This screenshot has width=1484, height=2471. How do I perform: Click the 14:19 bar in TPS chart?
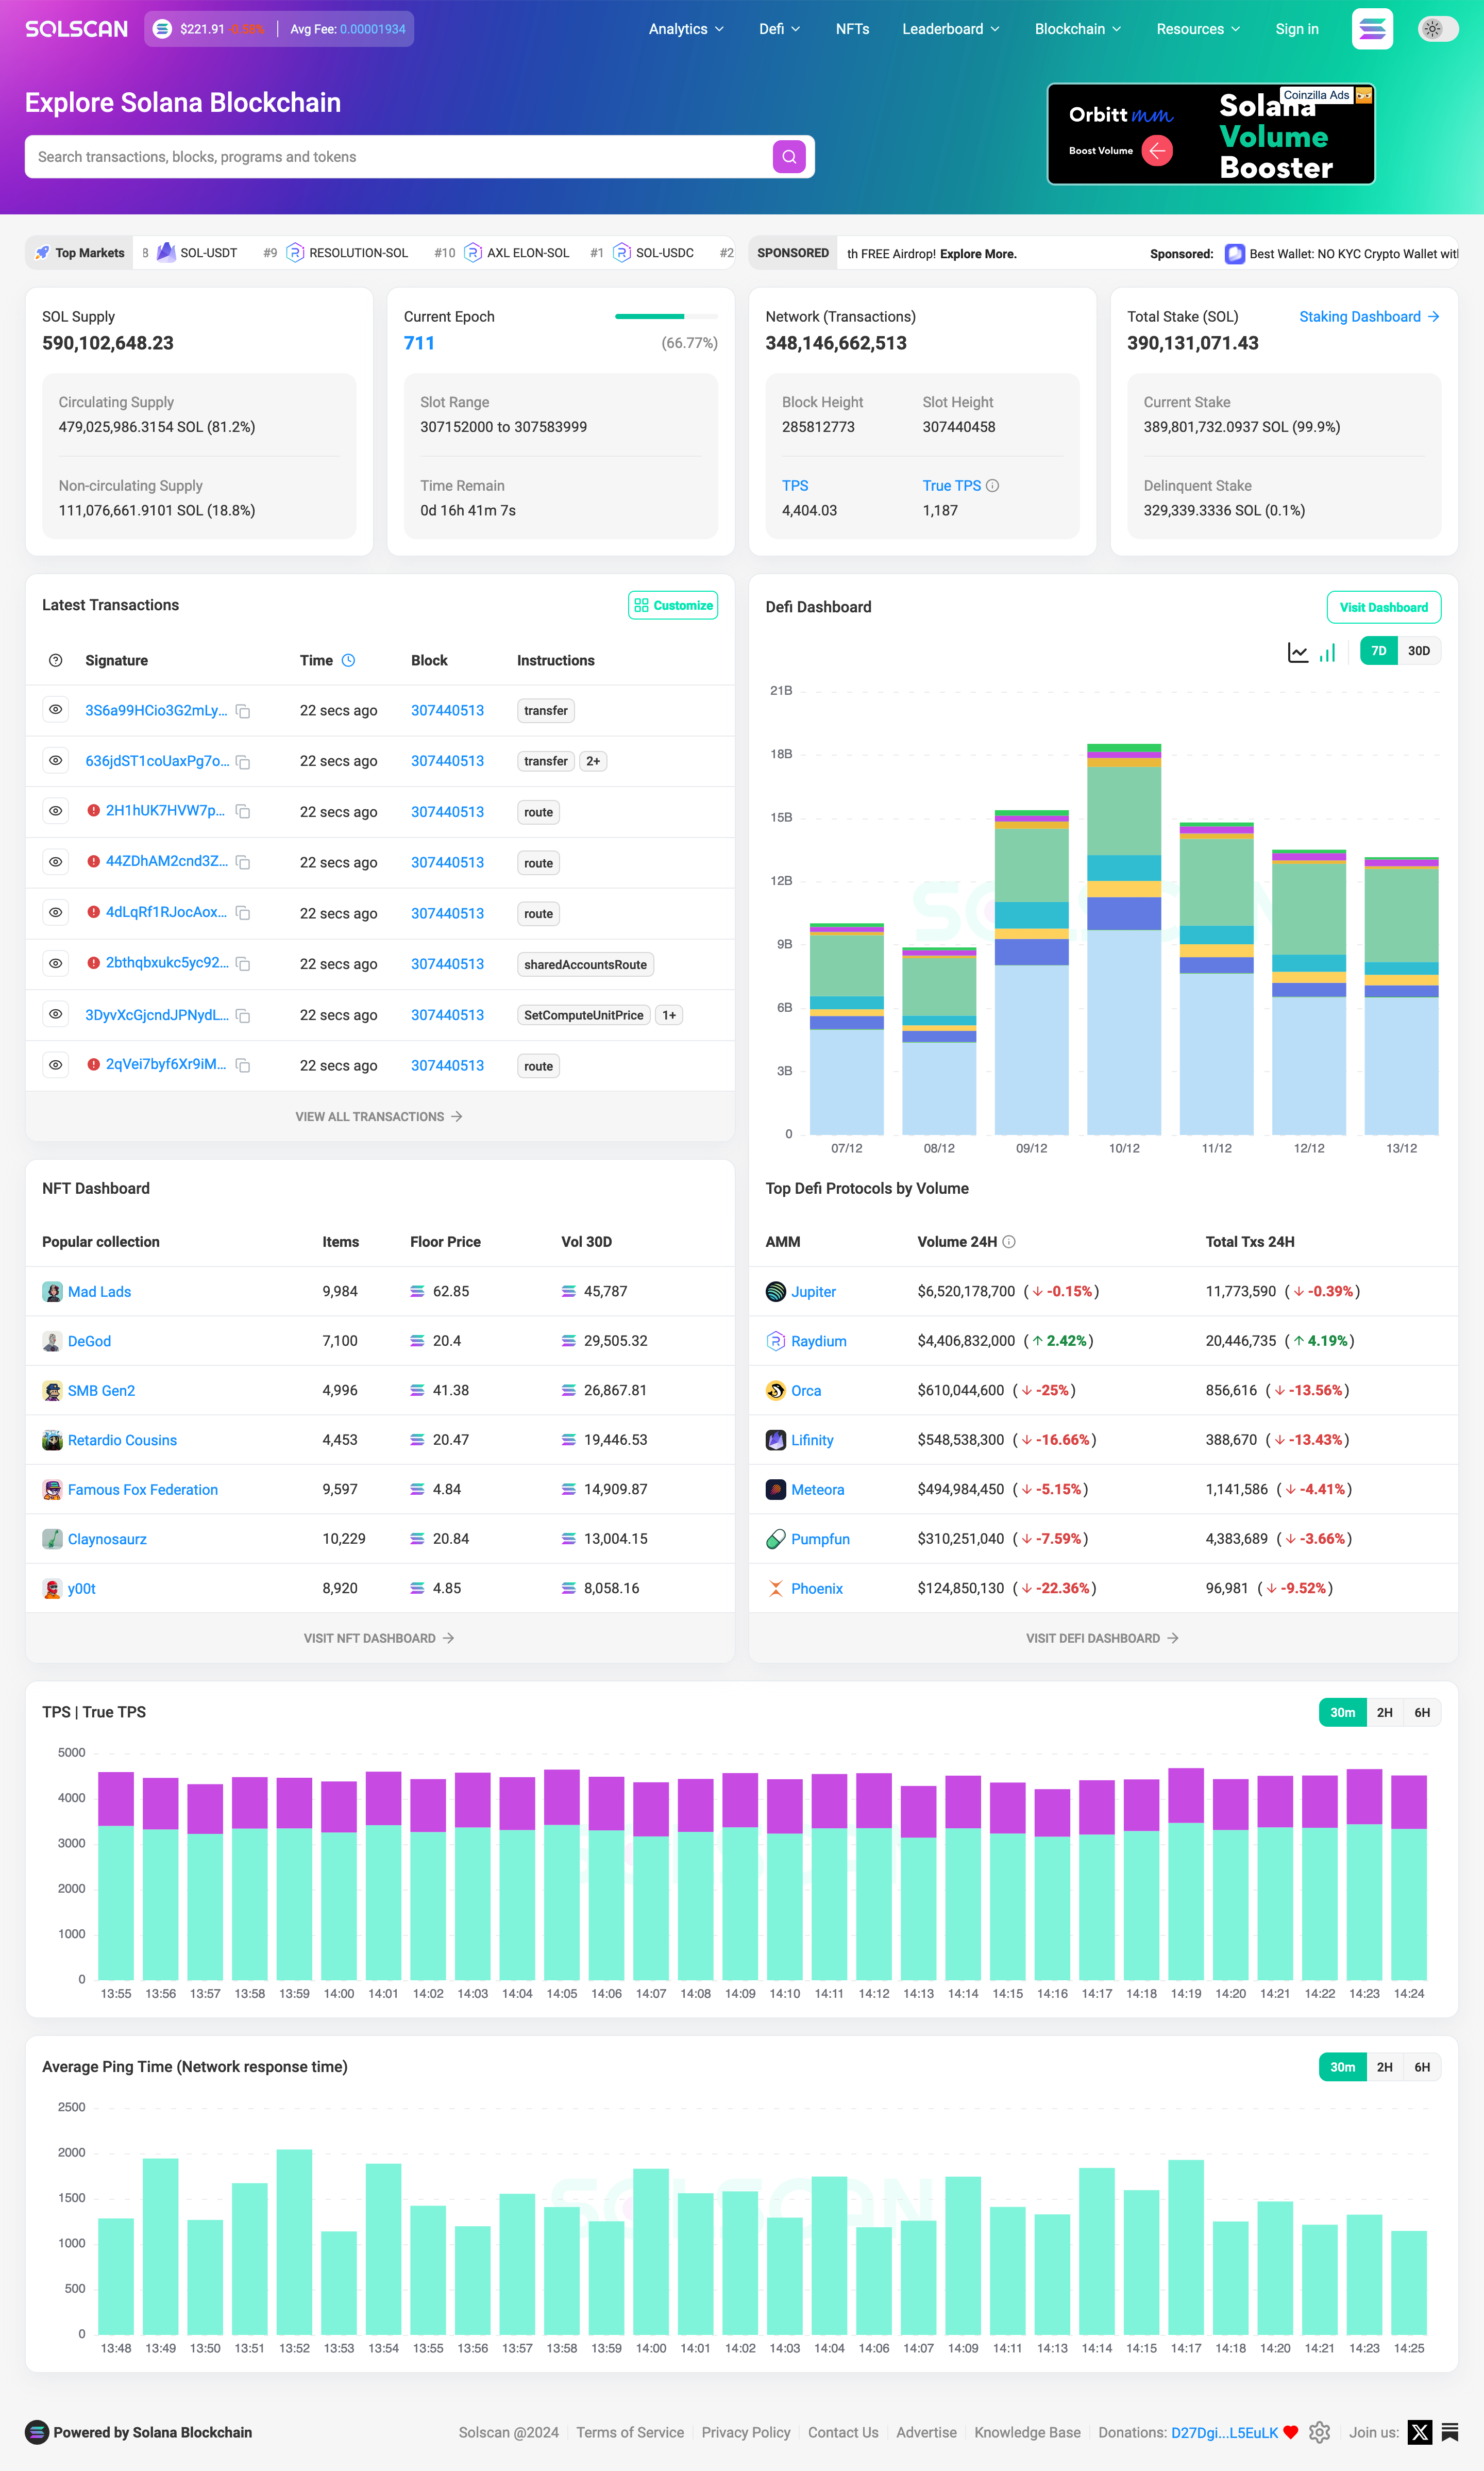(x=1186, y=1875)
